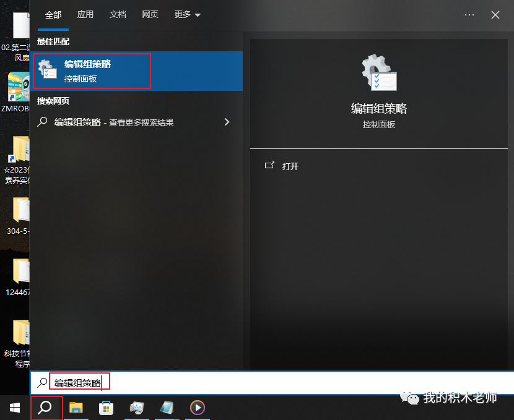This screenshot has height=420, width=514.
Task: Expand the 更多 dropdown in search
Action: [x=186, y=14]
